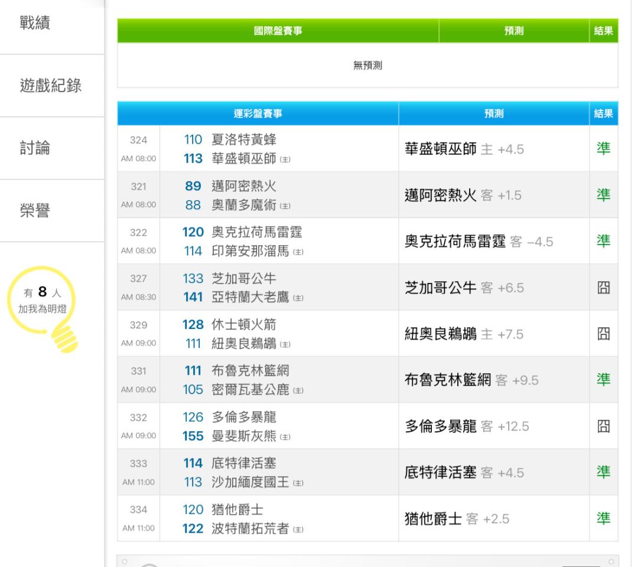Screen dimensions: 638x567
Task: Select team 奧克拉荷馬雷霆 in game 322 matchup
Action: click(257, 232)
